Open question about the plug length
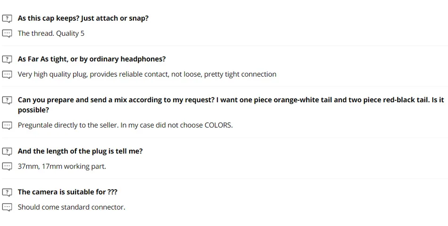 click(80, 151)
